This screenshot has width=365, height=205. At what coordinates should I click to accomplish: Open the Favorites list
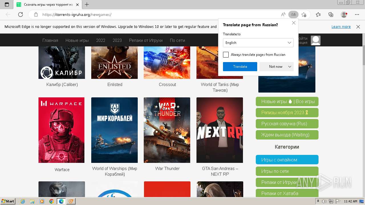tap(318, 15)
